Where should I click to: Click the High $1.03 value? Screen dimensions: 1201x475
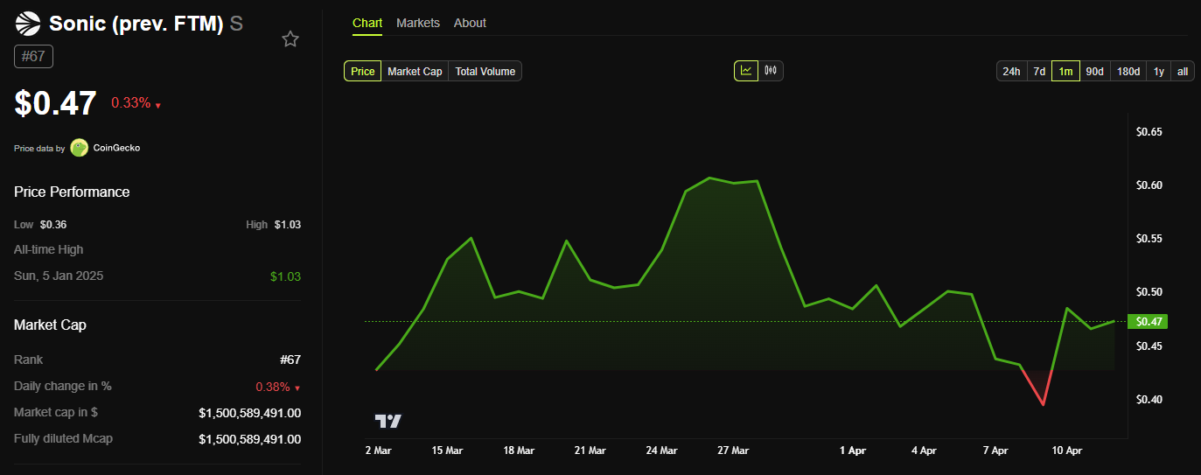288,225
